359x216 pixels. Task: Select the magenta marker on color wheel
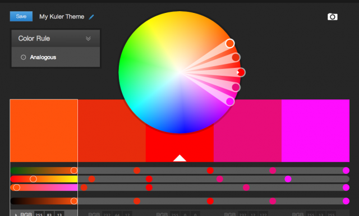[x=230, y=102]
